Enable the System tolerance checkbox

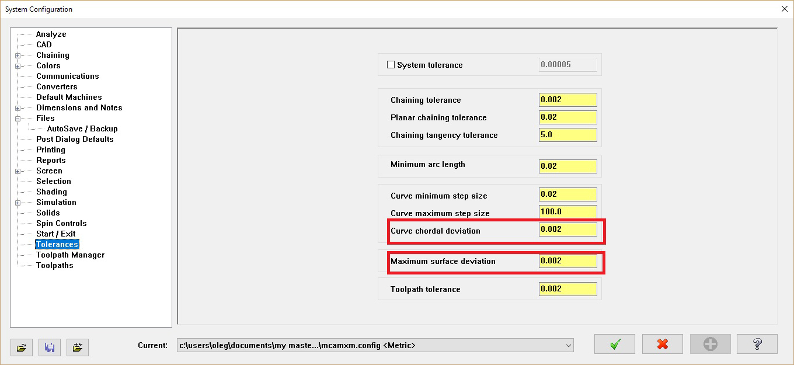pyautogui.click(x=391, y=65)
